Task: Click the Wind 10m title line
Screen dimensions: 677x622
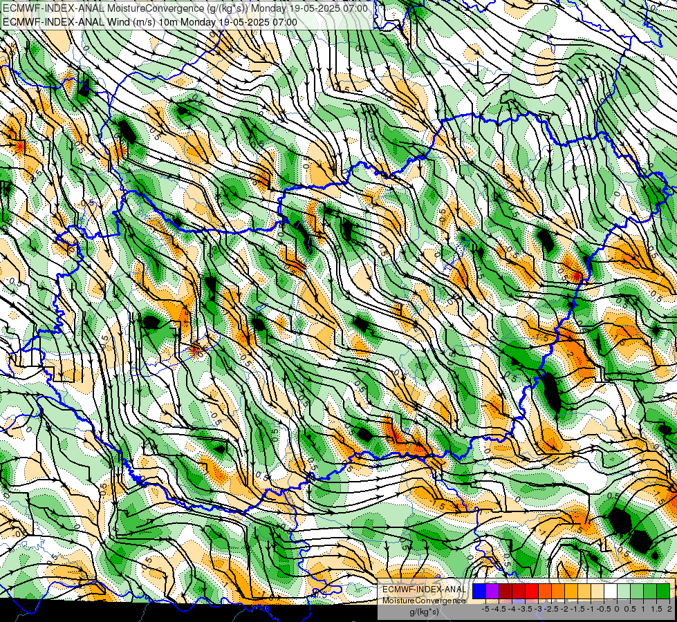Action: tap(150, 21)
